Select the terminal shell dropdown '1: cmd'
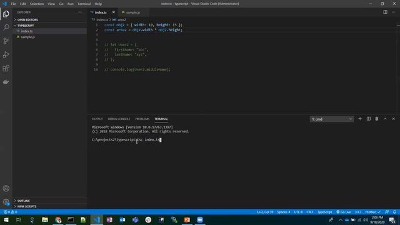The width and height of the screenshot is (400, 225). 332,119
